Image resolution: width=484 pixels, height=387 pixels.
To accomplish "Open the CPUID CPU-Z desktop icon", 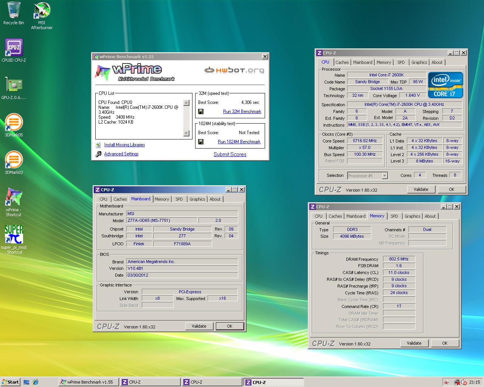I will click(x=14, y=48).
